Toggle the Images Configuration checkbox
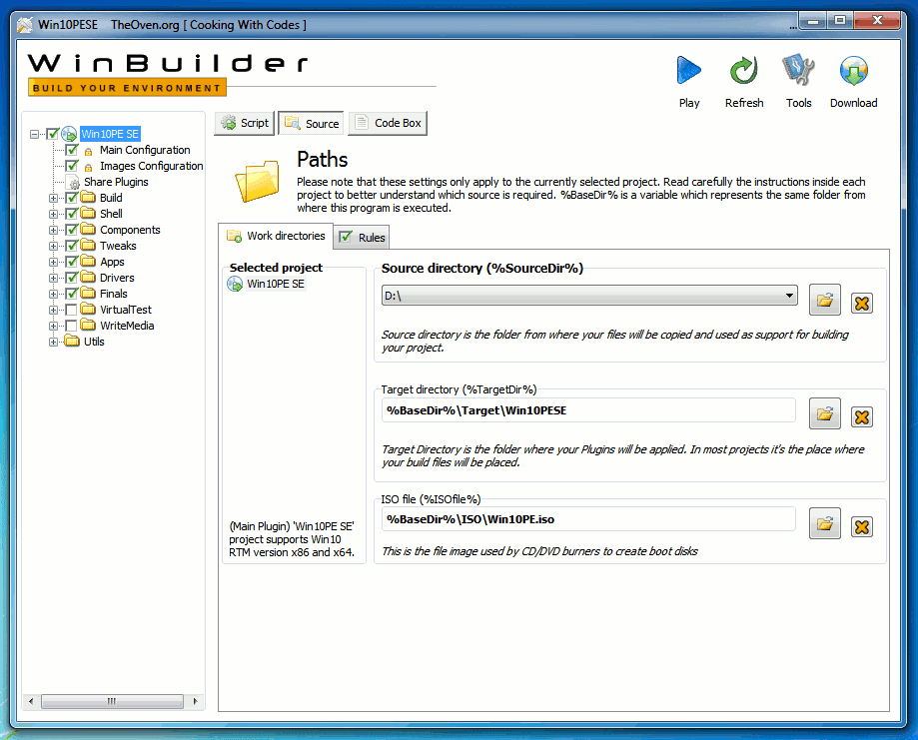Screen dimensions: 918x740 [x=72, y=166]
